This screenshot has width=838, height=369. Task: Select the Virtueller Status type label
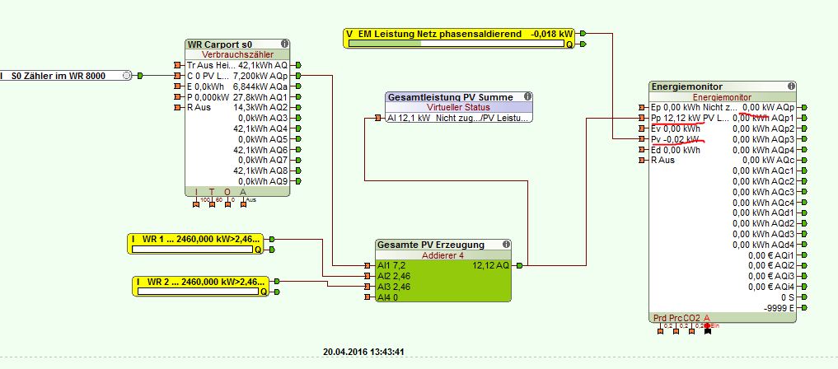click(x=458, y=107)
